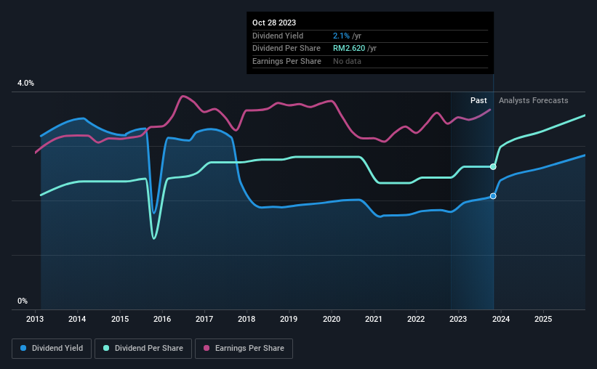Viewport: 597px width, 369px height.
Task: Click the 2018 x-axis label
Action: point(247,319)
